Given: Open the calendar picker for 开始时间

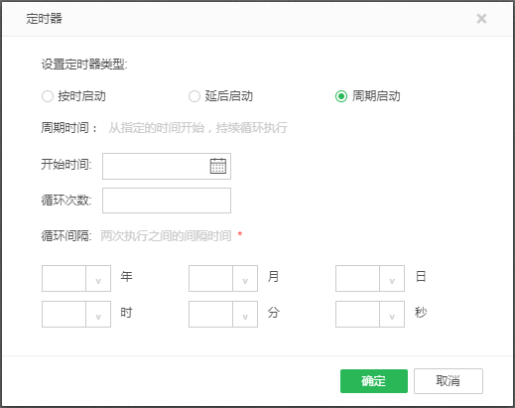Looking at the screenshot, I should pyautogui.click(x=218, y=166).
